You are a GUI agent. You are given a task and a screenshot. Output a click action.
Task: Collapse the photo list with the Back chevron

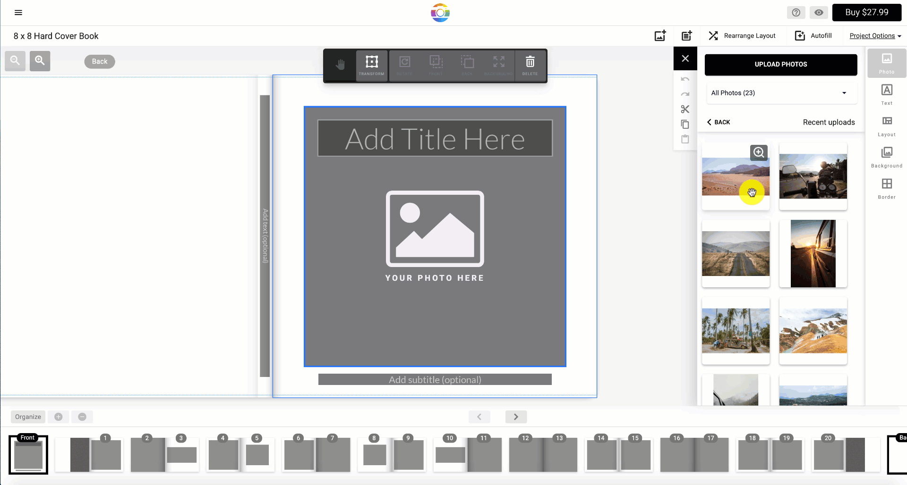[x=718, y=122]
